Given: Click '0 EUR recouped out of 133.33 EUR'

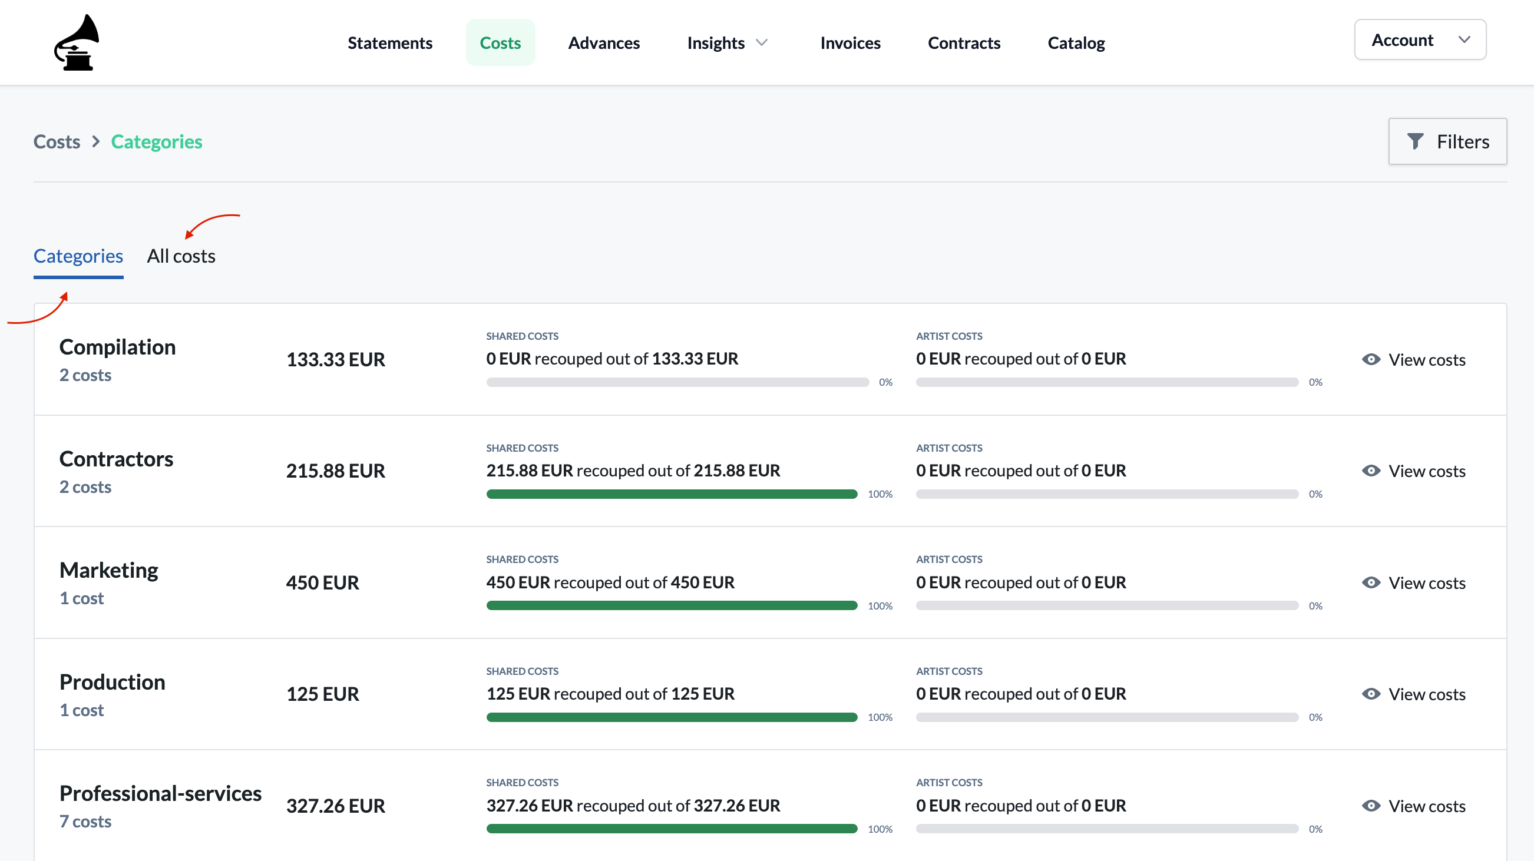Looking at the screenshot, I should pyautogui.click(x=612, y=359).
